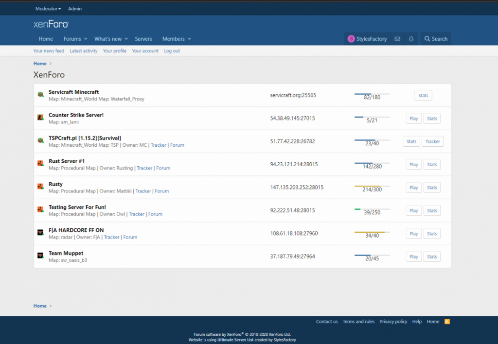Click Stats button for TSPCraft.pl
498x344 pixels.
coord(411,141)
